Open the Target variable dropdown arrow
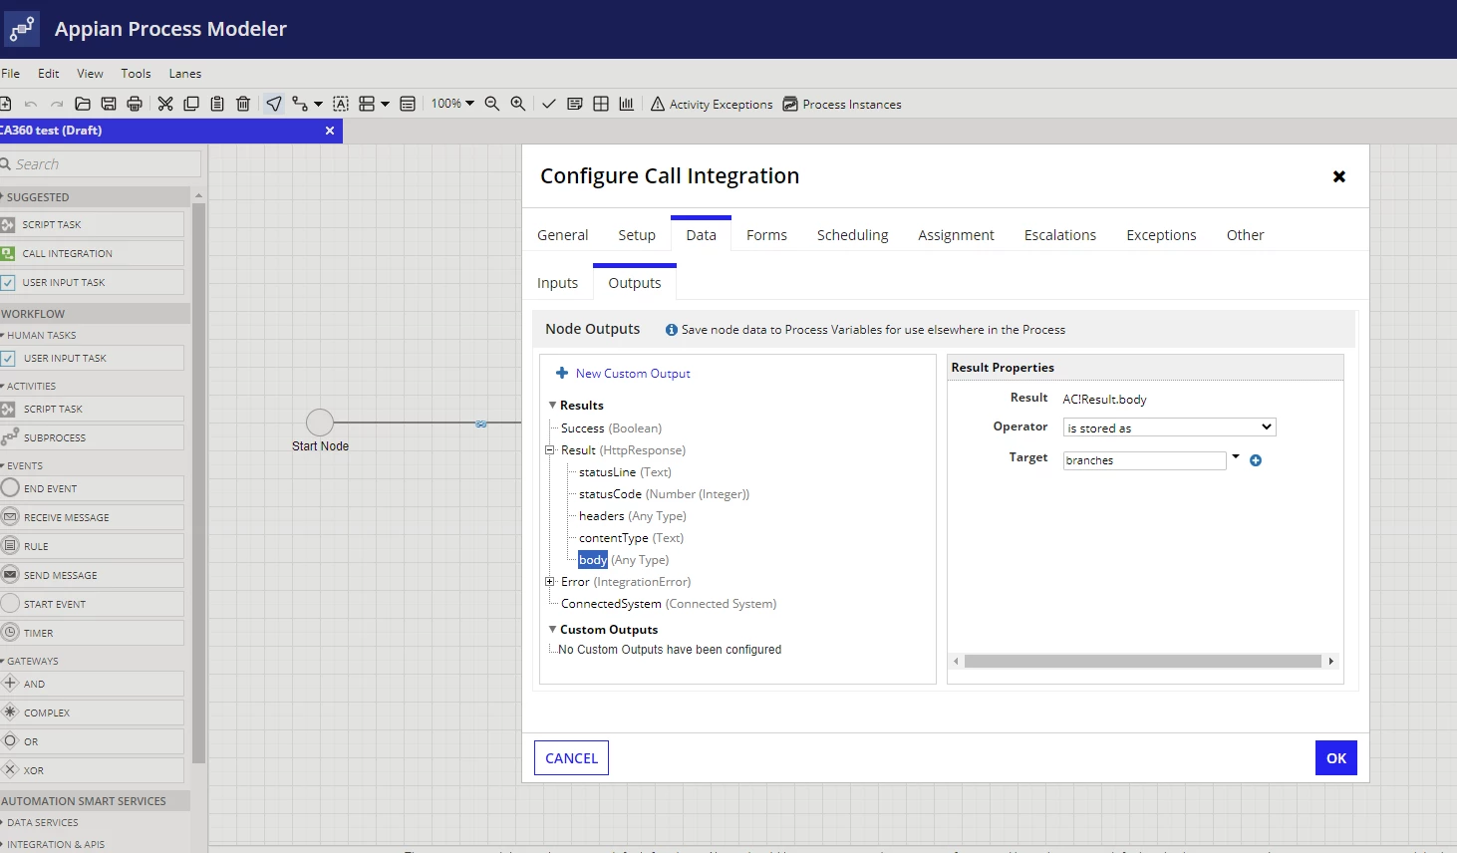This screenshot has height=853, width=1457. click(x=1236, y=457)
